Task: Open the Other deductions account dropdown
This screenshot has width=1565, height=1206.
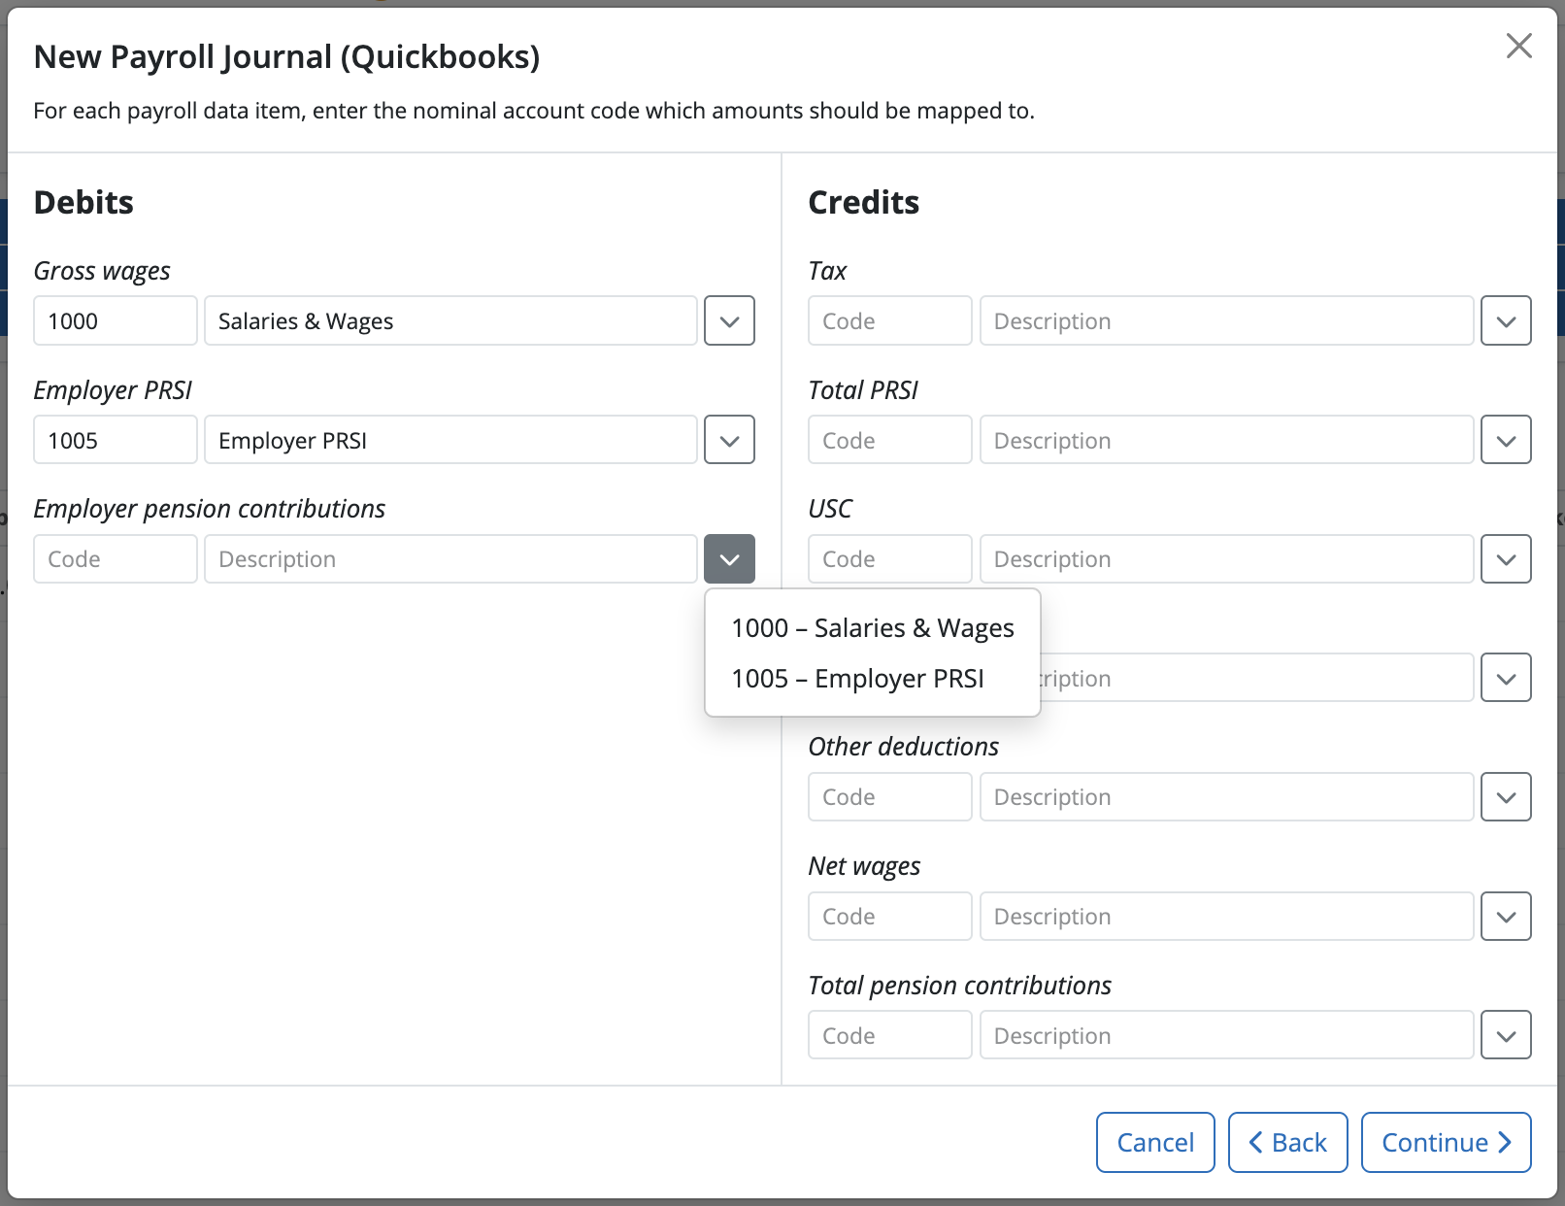Action: point(1506,796)
